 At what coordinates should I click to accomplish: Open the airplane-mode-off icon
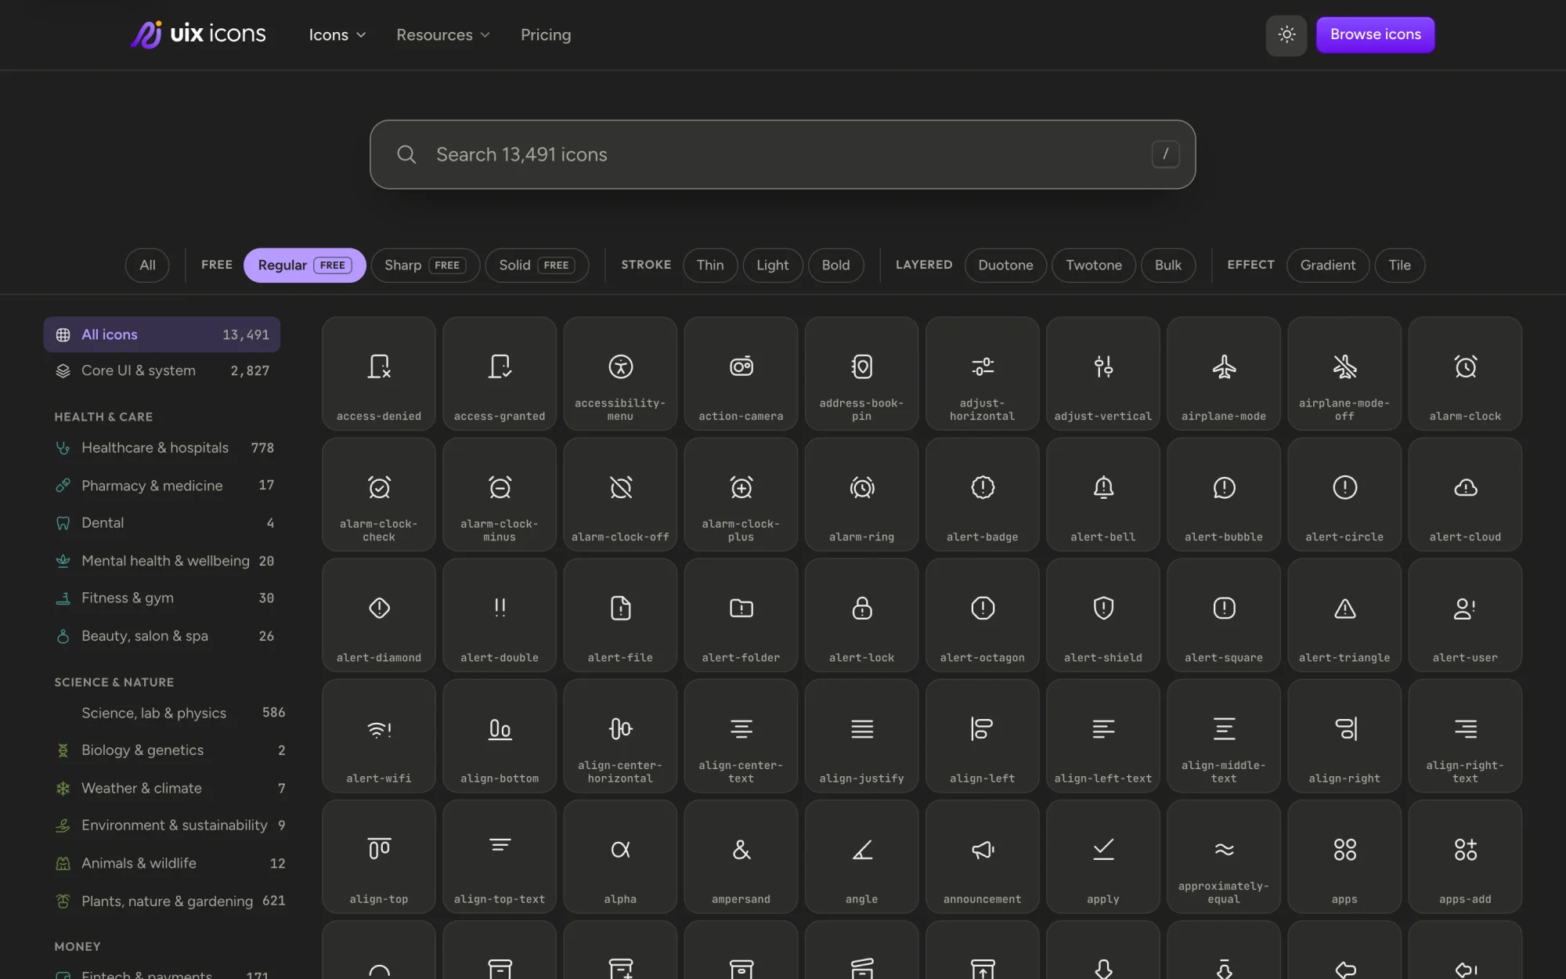(1344, 374)
